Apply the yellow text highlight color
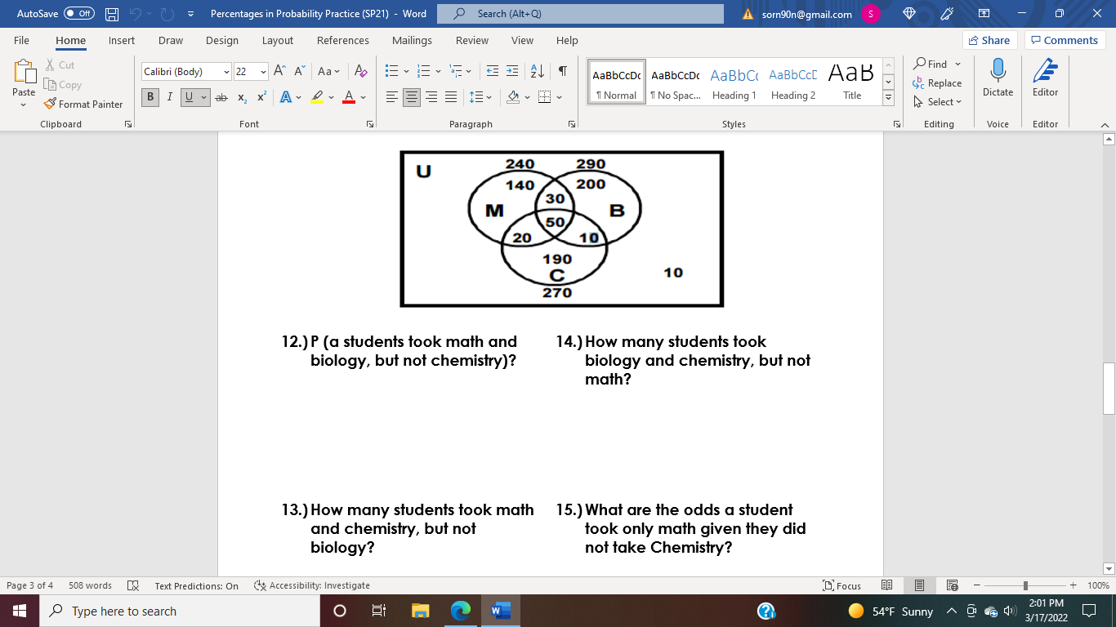 318,97
